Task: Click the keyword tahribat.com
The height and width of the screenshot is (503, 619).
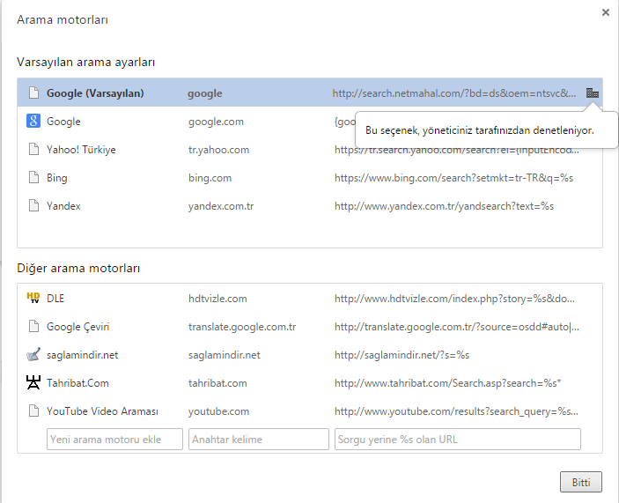Action: click(217, 382)
